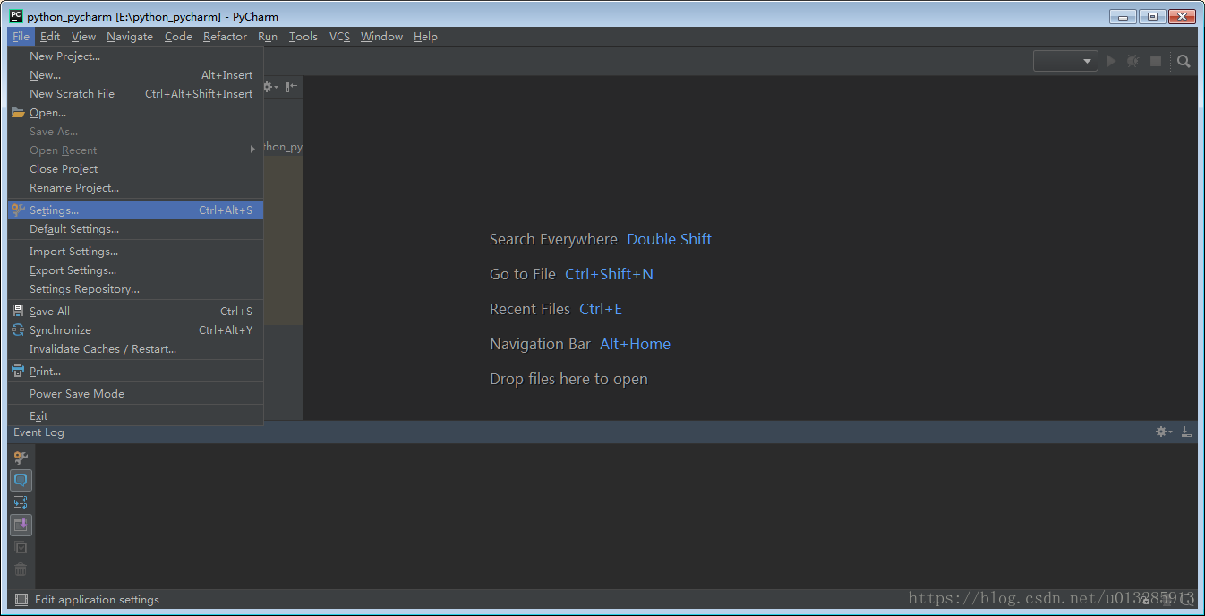Open the Edit menu
The image size is (1205, 616).
(50, 37)
